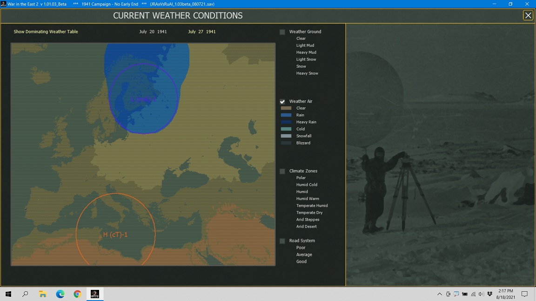This screenshot has height=301, width=536.
Task: Select the July 27 1941 date
Action: (201, 32)
